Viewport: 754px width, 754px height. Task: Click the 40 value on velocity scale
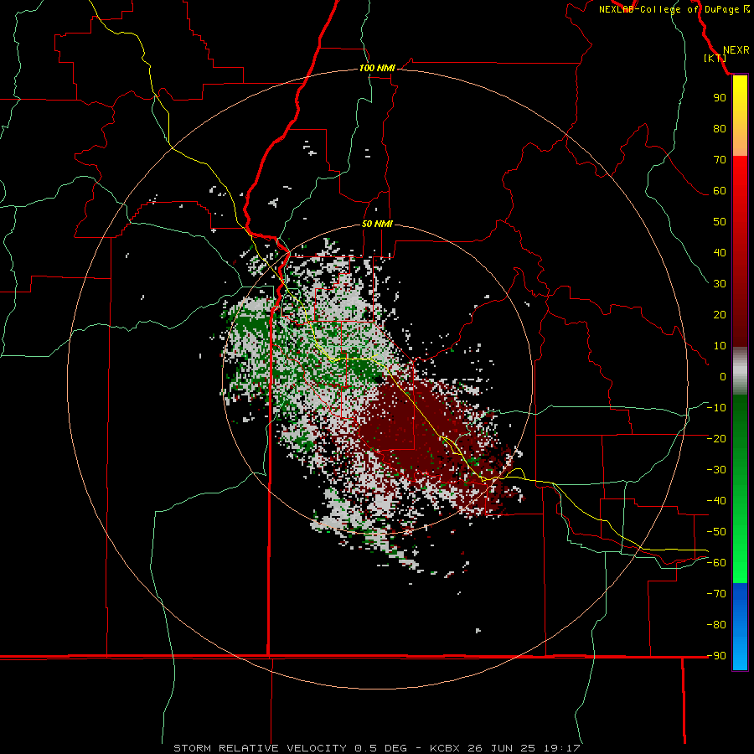[720, 252]
